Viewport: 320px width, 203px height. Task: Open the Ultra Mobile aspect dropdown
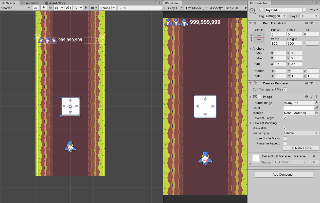click(204, 8)
